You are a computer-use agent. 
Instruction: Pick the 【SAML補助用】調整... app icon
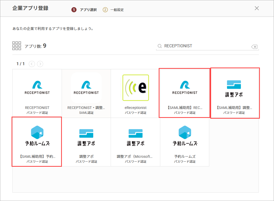(234, 88)
